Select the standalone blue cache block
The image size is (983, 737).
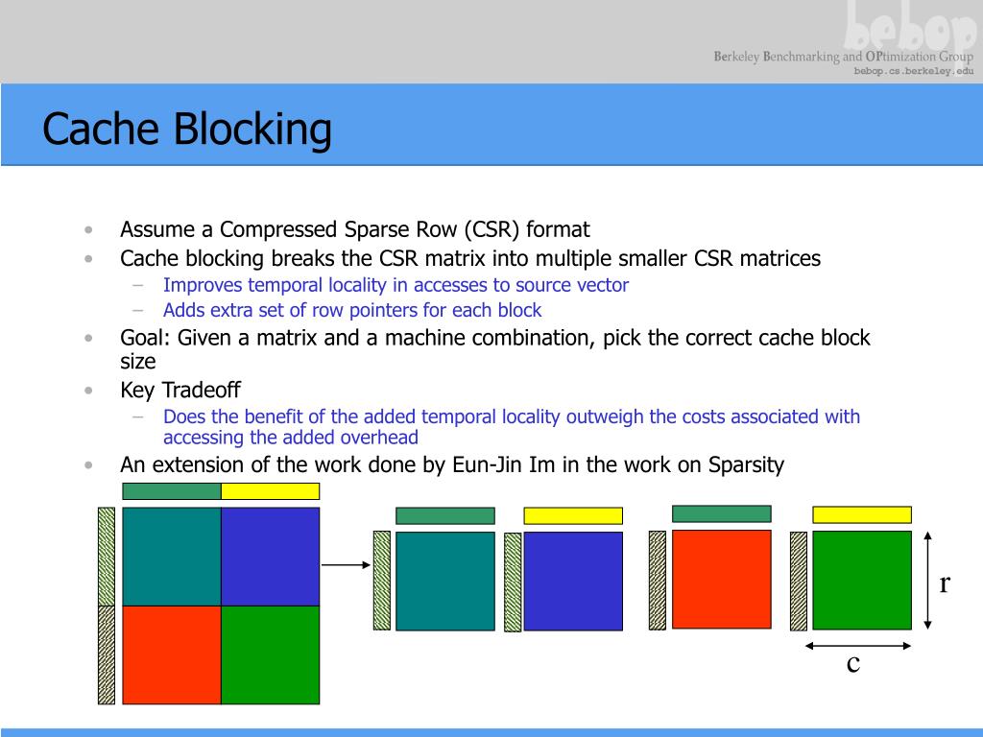tap(573, 581)
